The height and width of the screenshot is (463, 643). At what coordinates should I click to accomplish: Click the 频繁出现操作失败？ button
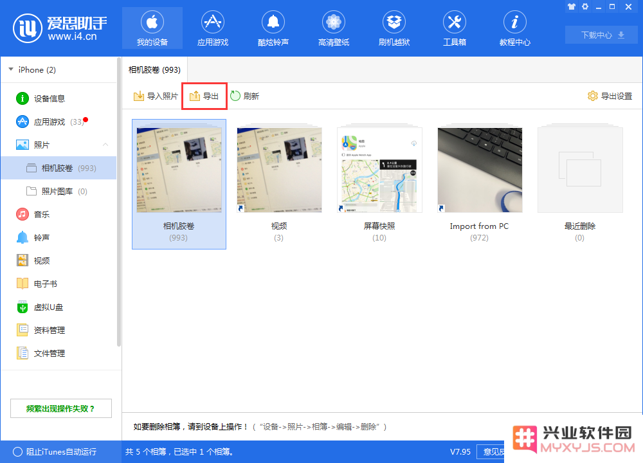click(60, 408)
